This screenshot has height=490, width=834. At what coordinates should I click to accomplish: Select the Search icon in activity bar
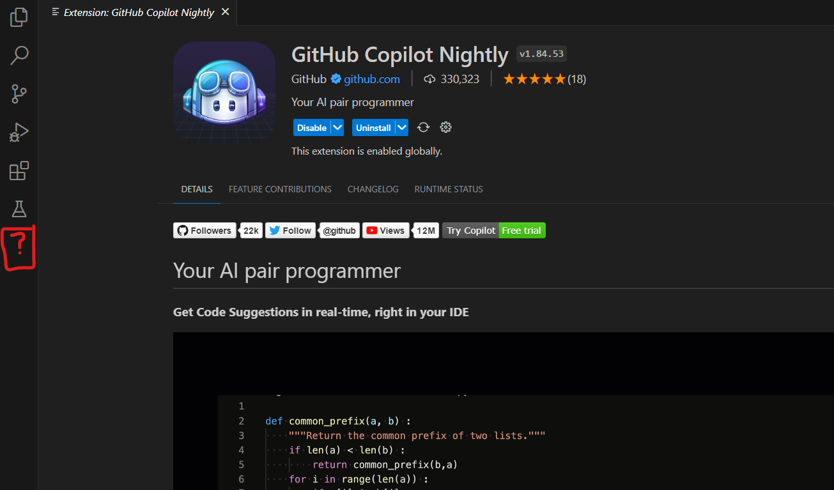[x=19, y=56]
